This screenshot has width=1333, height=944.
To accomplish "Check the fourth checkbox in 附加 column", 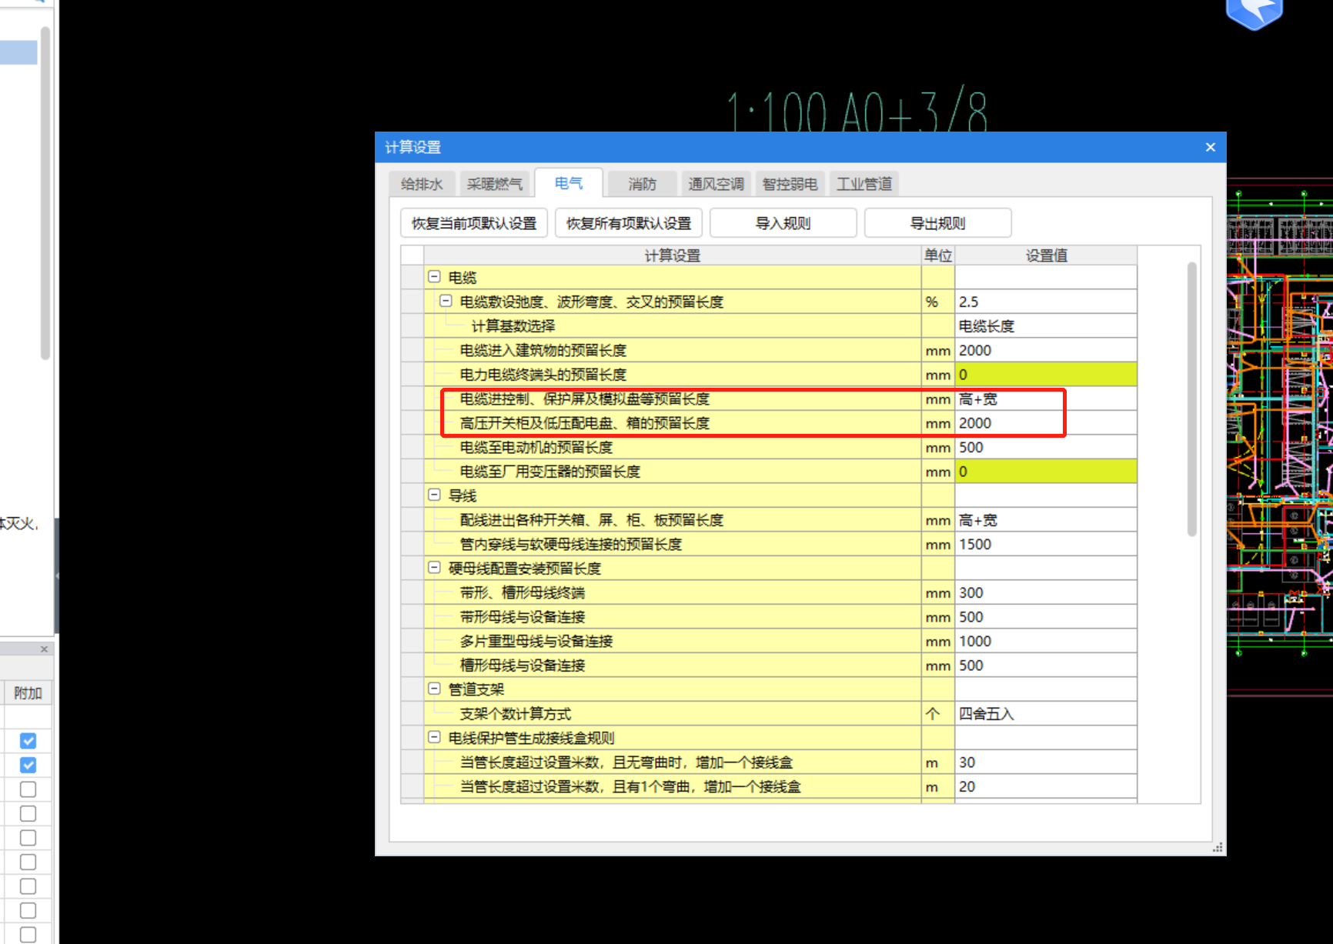I will click(x=28, y=813).
